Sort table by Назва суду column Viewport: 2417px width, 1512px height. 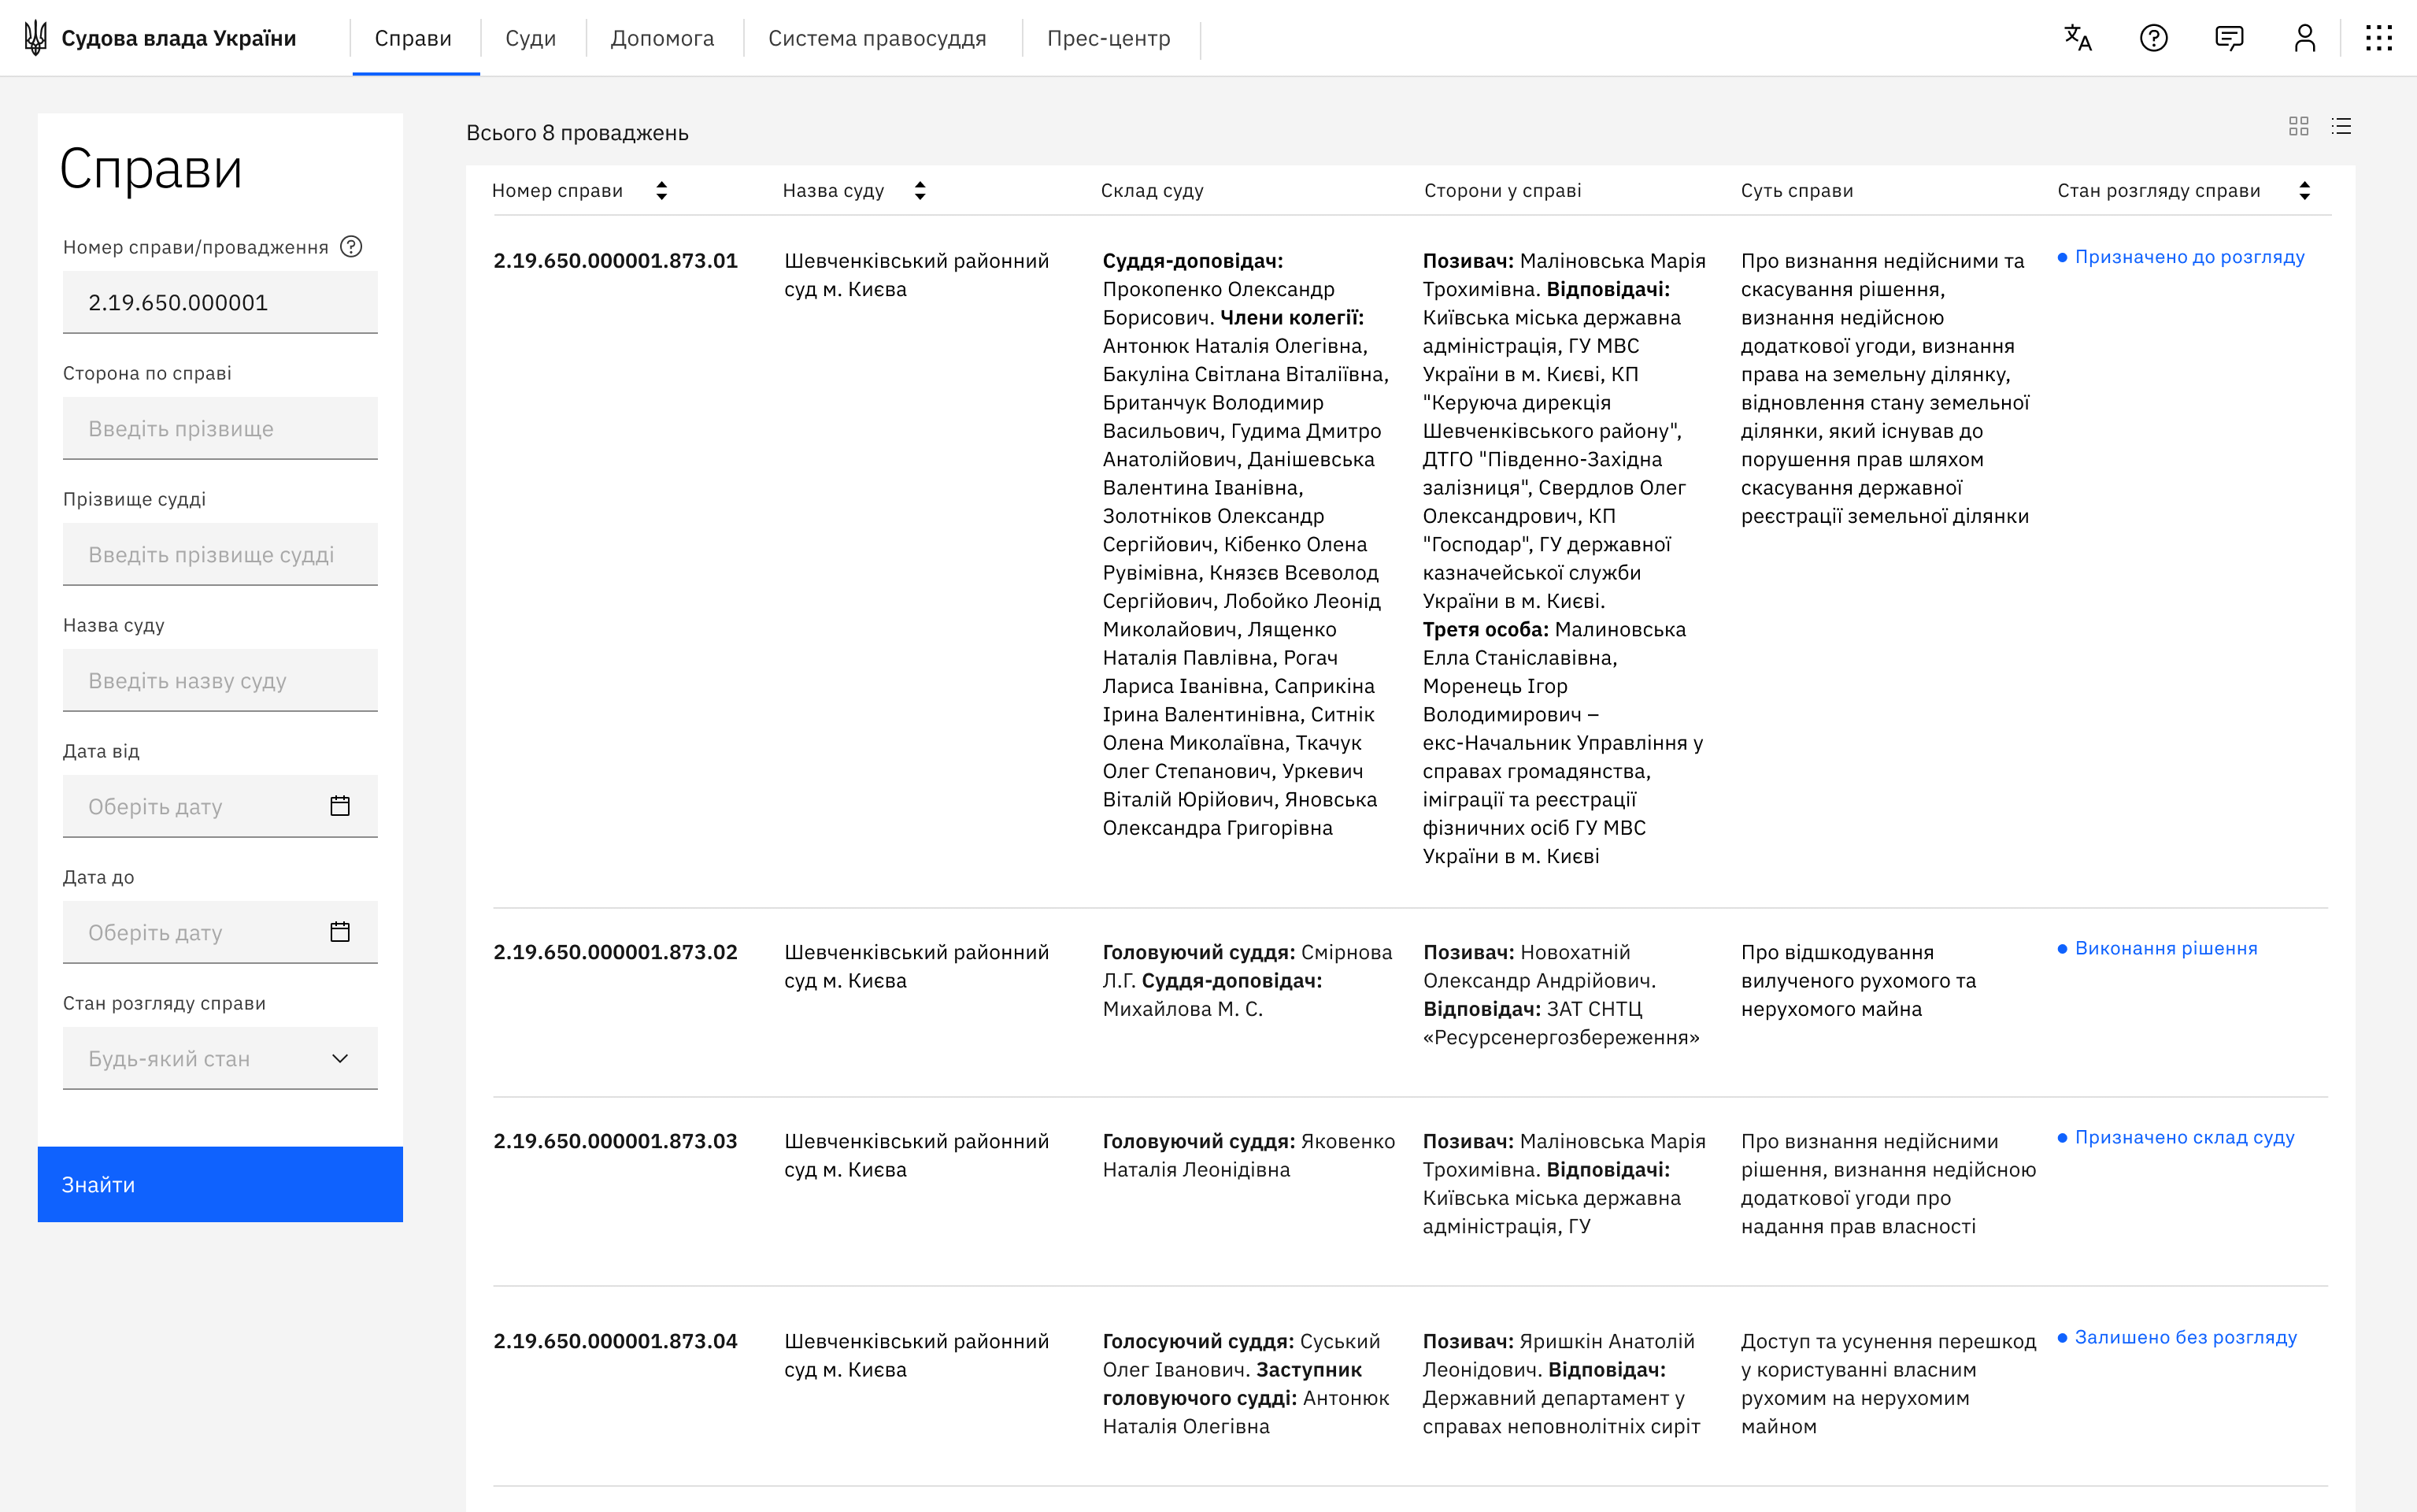(x=920, y=190)
